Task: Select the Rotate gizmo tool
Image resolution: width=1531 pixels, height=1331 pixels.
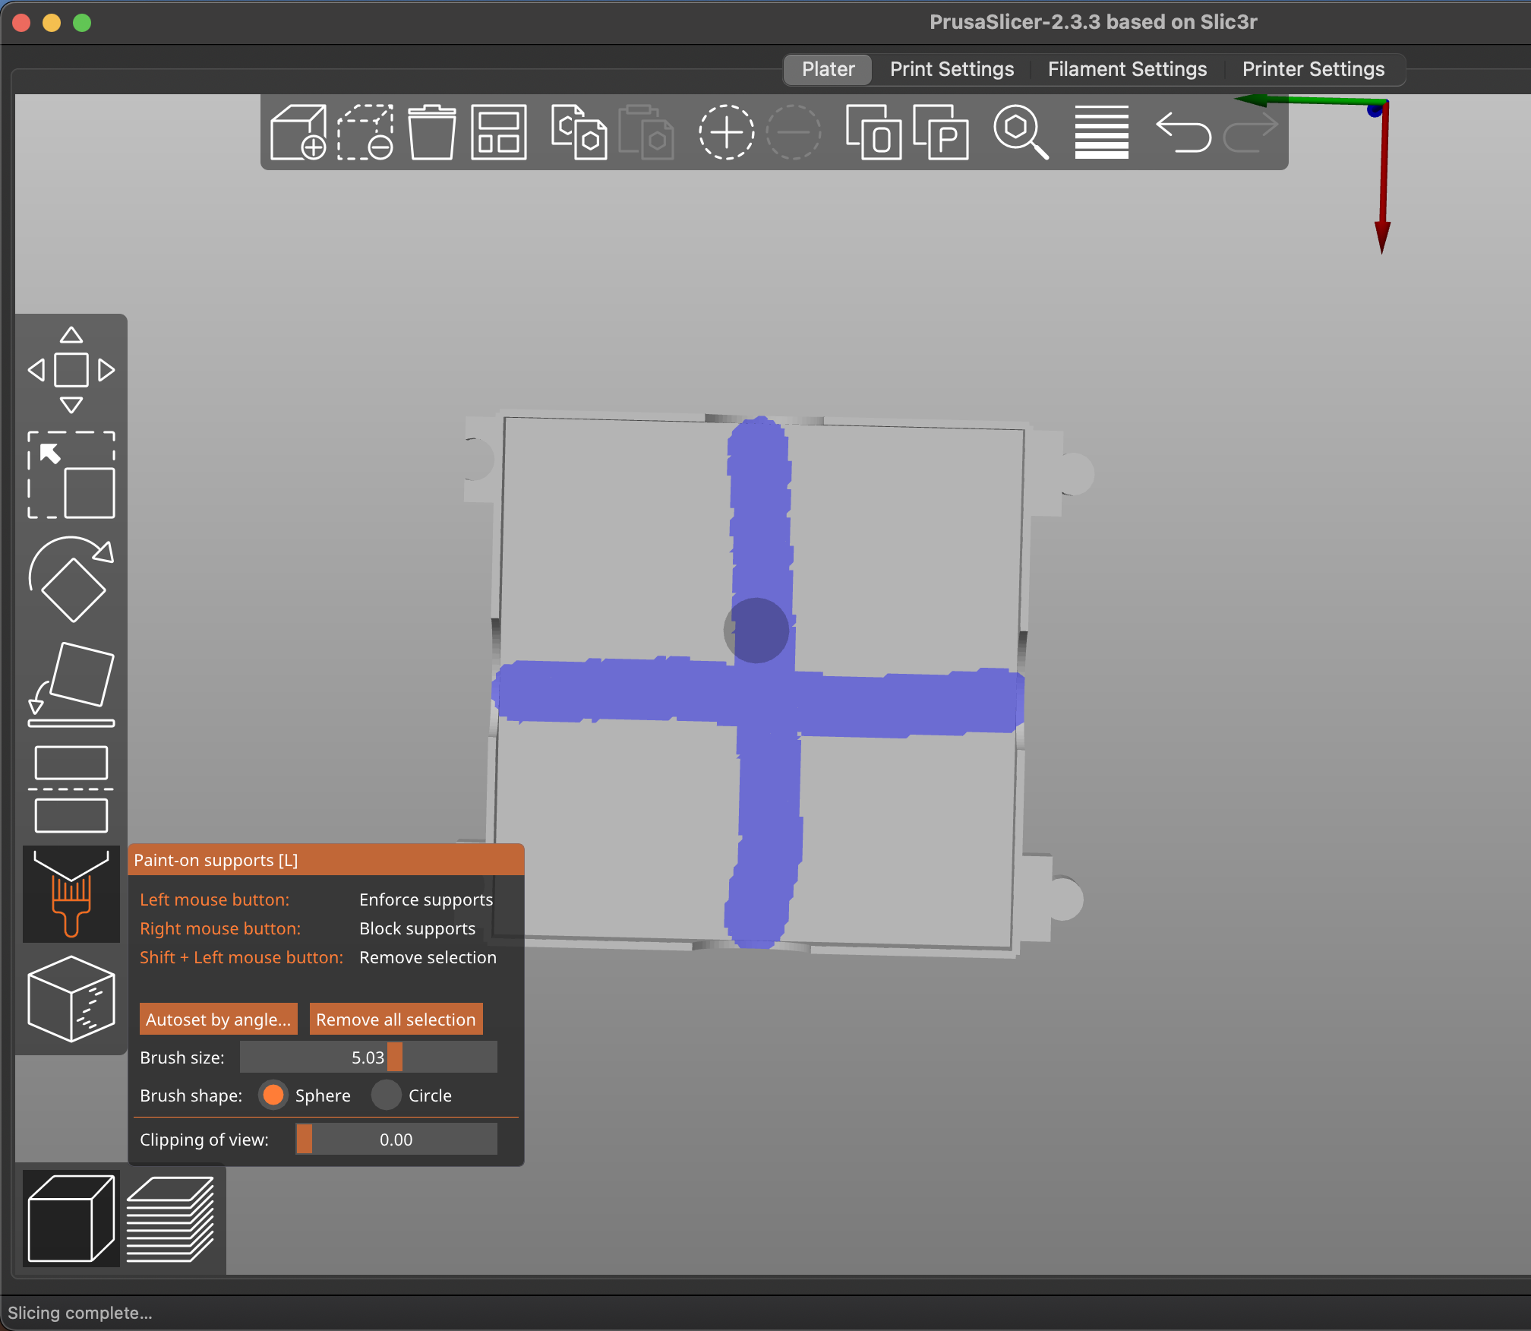Action: pyautogui.click(x=71, y=580)
